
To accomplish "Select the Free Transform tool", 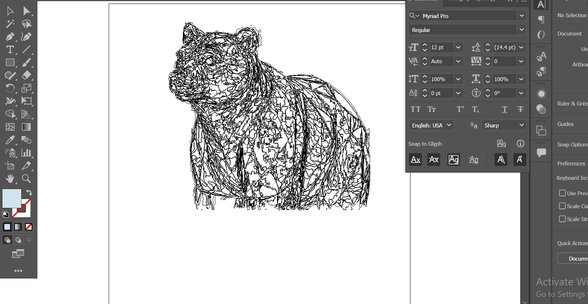I will [x=27, y=101].
